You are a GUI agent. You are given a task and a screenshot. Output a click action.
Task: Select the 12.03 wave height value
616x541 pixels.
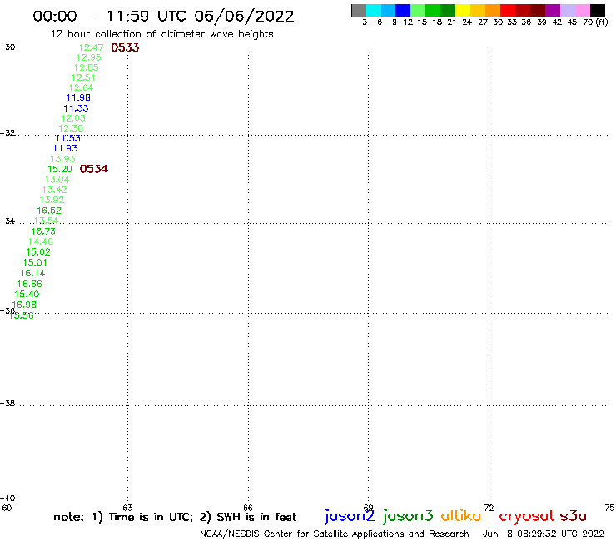73,118
